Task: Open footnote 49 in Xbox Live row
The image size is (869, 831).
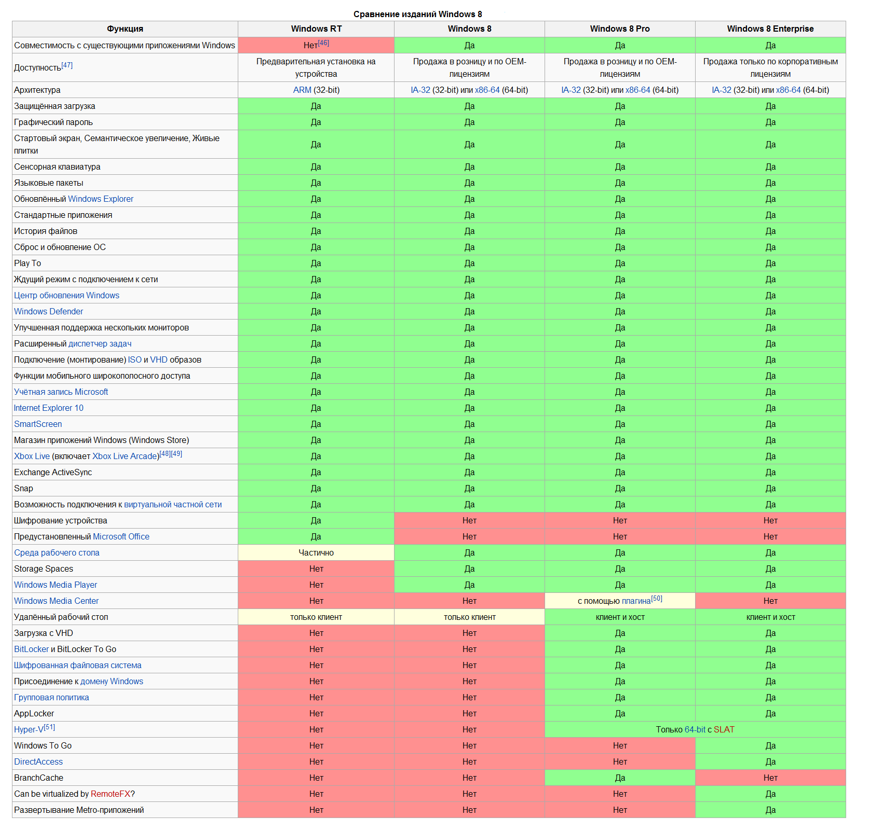Action: pos(176,454)
